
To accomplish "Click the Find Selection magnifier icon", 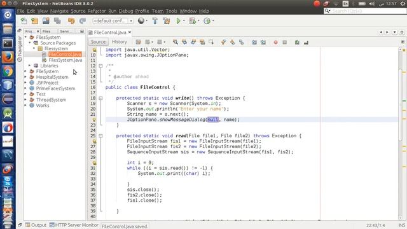I will point(176,42).
